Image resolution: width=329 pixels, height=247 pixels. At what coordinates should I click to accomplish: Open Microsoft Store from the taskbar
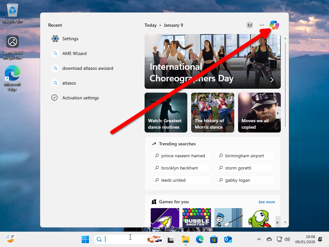(x=214, y=239)
